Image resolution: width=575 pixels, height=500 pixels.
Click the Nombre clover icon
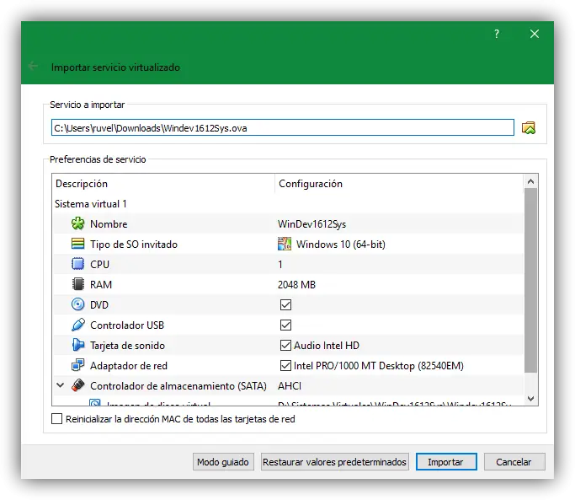pos(77,224)
